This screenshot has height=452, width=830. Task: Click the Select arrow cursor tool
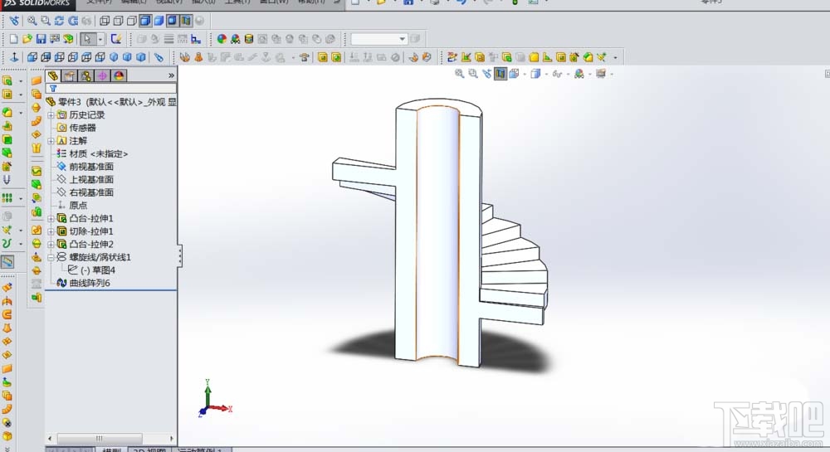[87, 39]
